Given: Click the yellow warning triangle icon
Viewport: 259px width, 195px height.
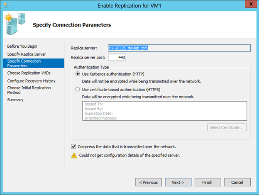Looking at the screenshot, I should point(74,156).
